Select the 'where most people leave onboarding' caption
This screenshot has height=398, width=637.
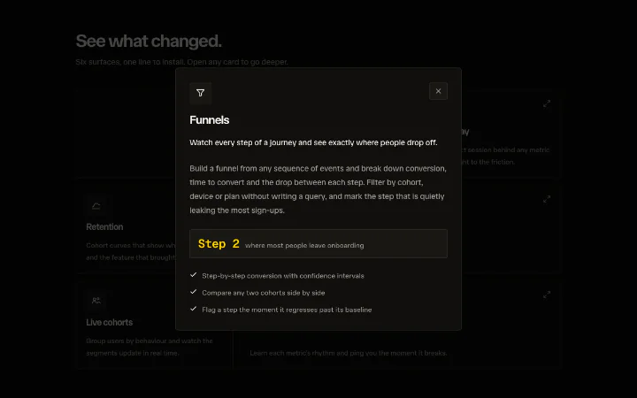(x=304, y=245)
